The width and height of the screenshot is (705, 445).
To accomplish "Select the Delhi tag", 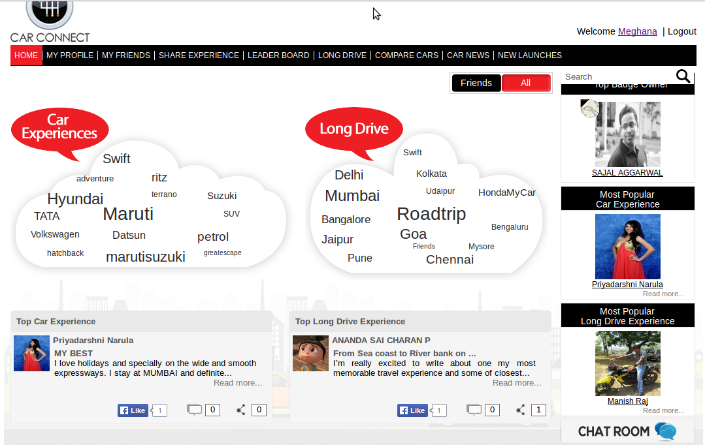I will (349, 175).
